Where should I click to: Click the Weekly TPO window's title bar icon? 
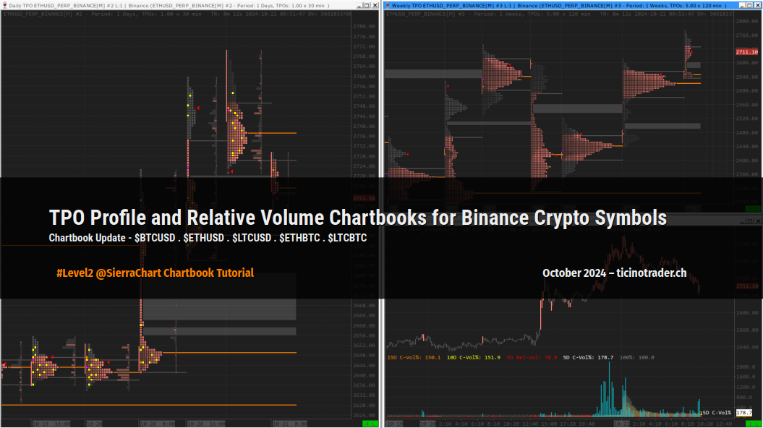pos(388,5)
